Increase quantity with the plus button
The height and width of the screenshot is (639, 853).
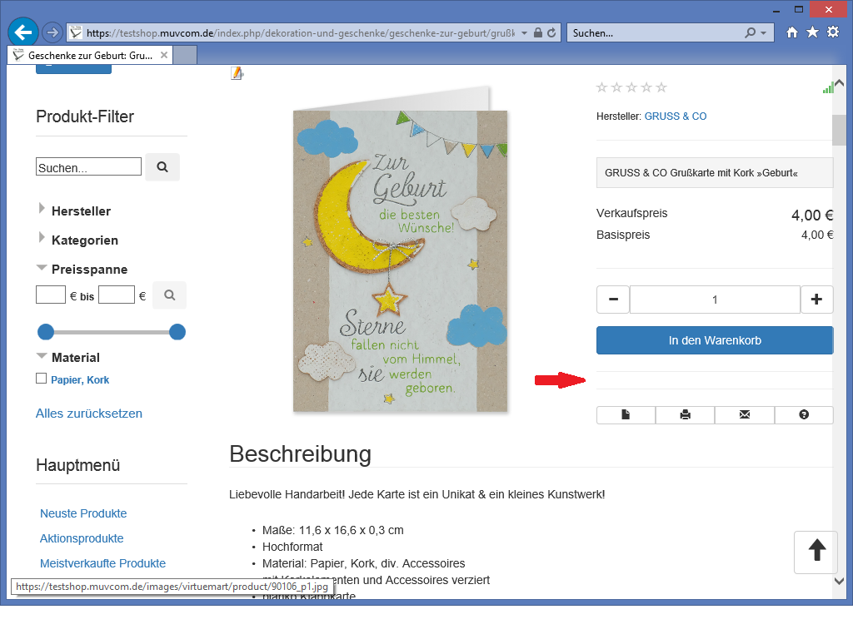tap(816, 300)
